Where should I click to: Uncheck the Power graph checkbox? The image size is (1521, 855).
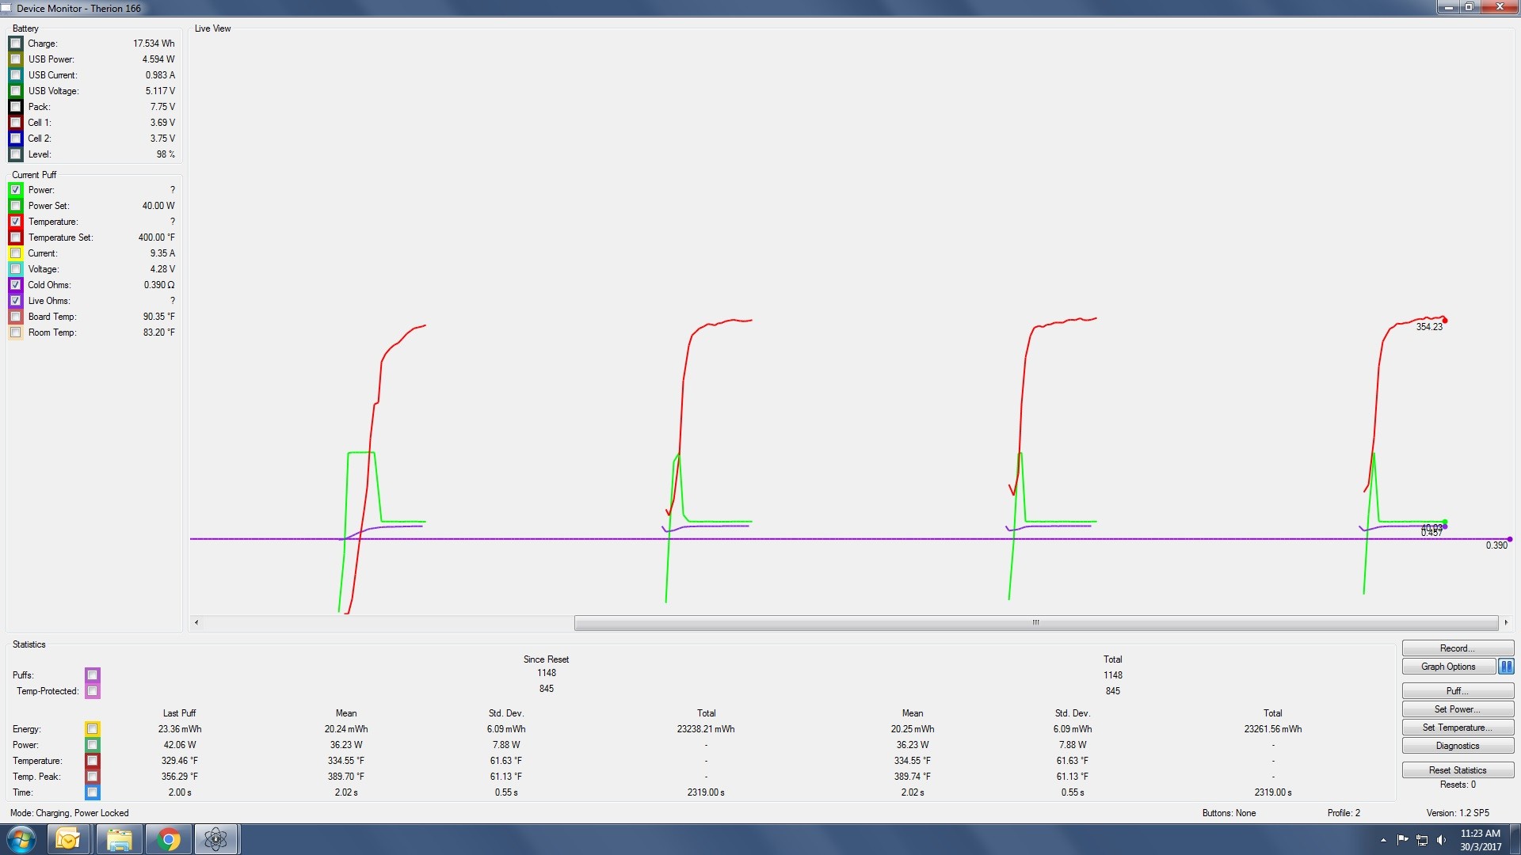pos(15,190)
